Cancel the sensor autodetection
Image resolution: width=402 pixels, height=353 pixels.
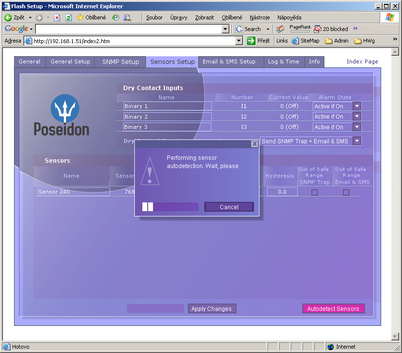click(x=229, y=207)
